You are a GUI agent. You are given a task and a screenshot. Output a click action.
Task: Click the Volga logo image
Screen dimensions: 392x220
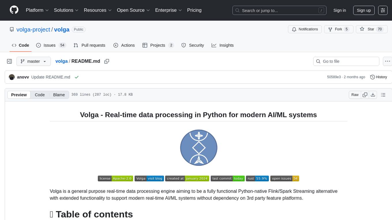tap(199, 147)
